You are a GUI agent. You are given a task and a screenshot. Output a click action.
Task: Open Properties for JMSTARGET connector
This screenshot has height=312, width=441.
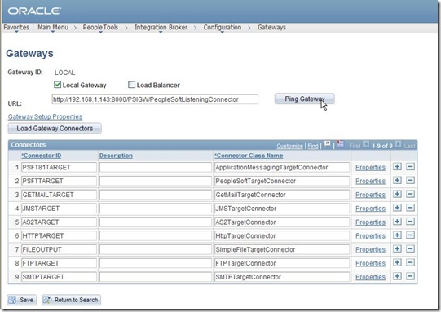(x=370, y=209)
